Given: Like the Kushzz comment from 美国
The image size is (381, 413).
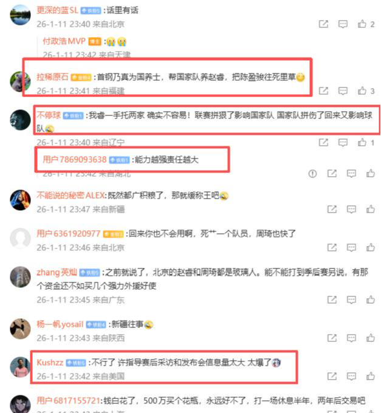Looking at the screenshot, I should coord(371,376).
